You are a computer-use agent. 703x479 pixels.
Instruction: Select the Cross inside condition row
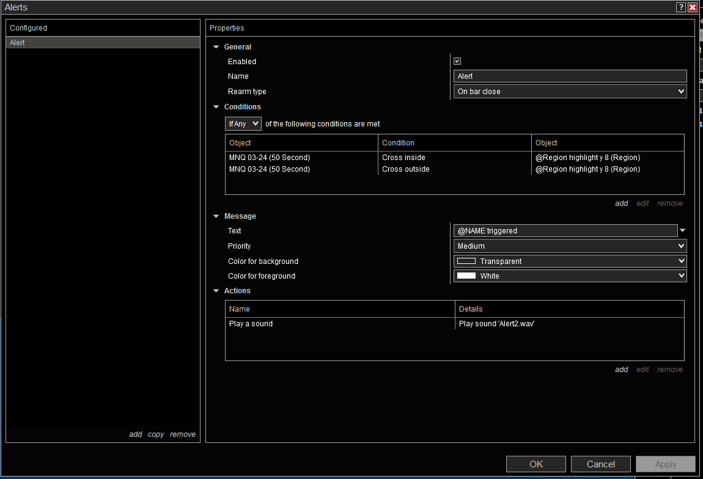tap(403, 158)
